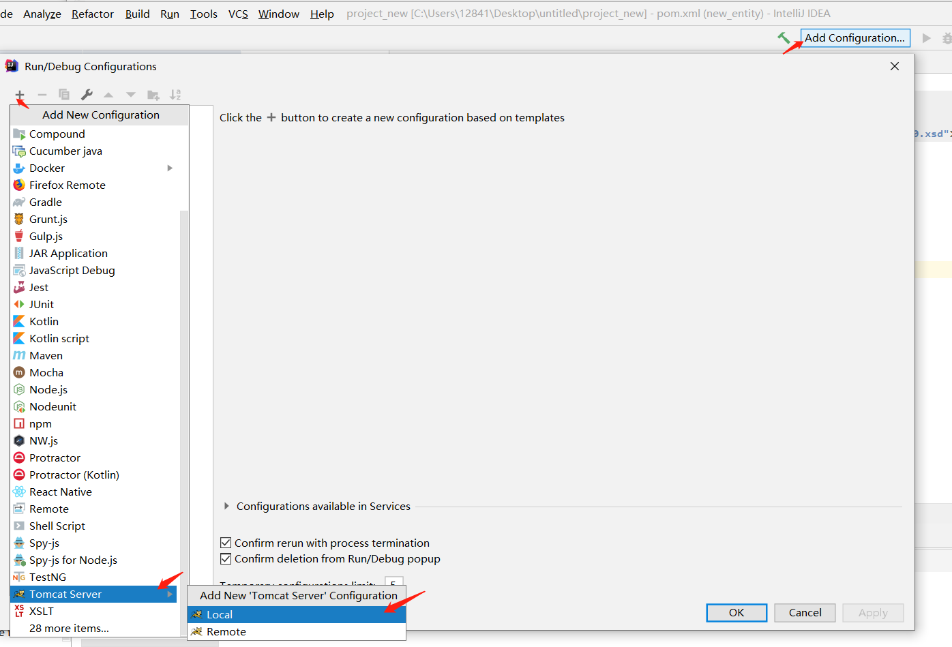
Task: Click the Gradle elephant icon
Action: [x=19, y=202]
